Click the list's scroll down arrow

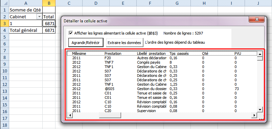click(260, 109)
